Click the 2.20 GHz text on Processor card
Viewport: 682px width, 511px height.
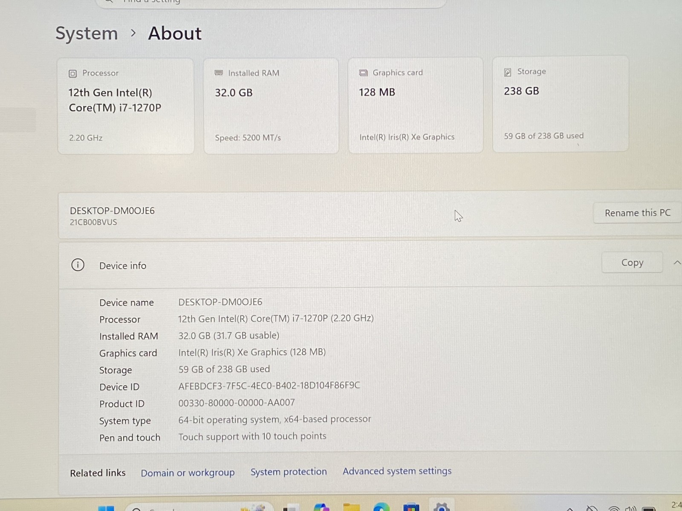[86, 138]
